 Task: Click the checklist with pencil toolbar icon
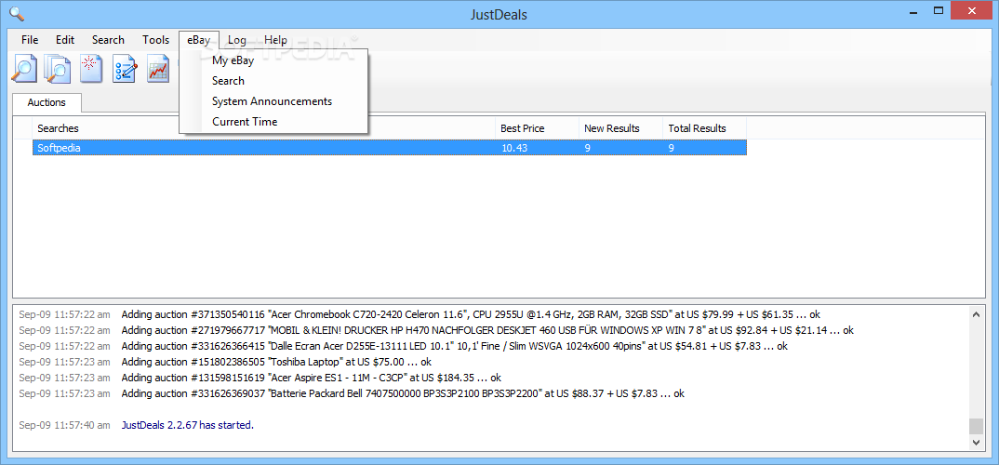tap(125, 69)
